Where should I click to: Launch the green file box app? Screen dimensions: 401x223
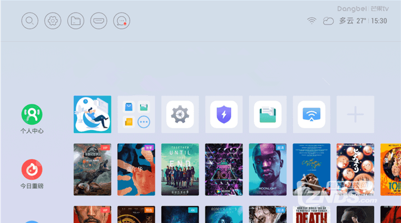[x=268, y=114]
